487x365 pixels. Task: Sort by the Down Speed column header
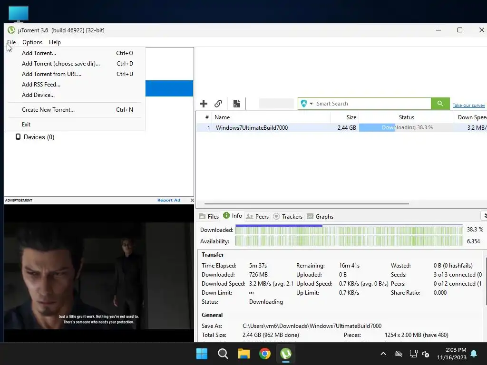pyautogui.click(x=470, y=117)
